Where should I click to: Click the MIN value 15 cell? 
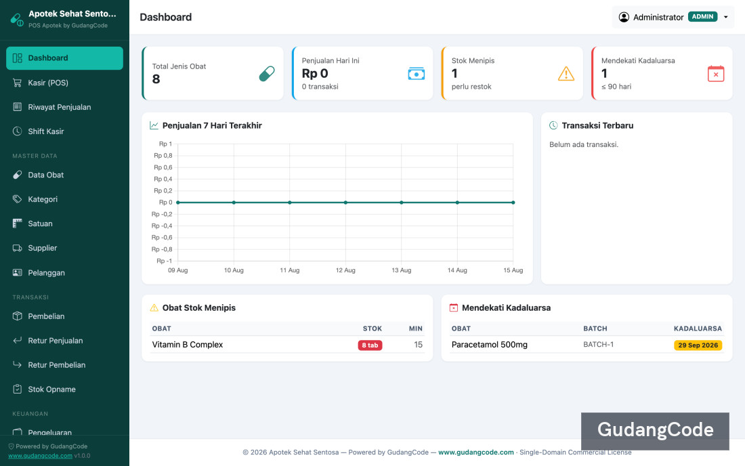coord(418,344)
